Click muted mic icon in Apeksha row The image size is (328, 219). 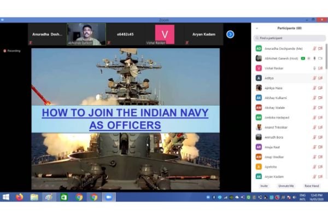pos(314,167)
